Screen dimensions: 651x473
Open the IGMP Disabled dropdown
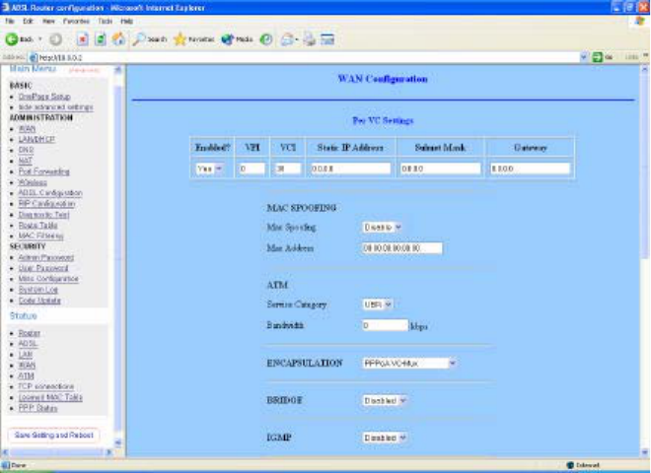[385, 438]
